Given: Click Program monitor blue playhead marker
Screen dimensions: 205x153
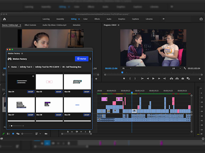Looking at the screenshot, I should 122,72.
